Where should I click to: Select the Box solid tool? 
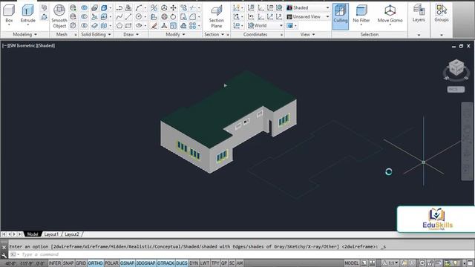pyautogui.click(x=9, y=14)
